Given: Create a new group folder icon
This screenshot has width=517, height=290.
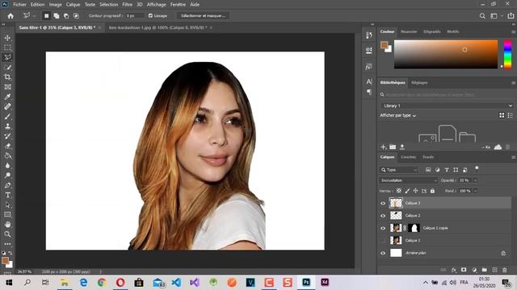Looking at the screenshot, I should click(485, 270).
